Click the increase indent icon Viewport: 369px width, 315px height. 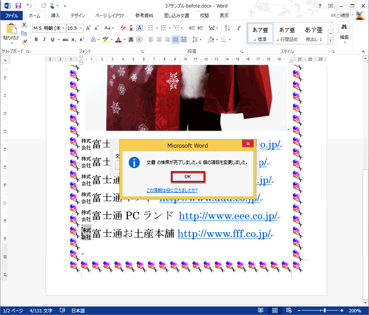pyautogui.click(x=200, y=28)
